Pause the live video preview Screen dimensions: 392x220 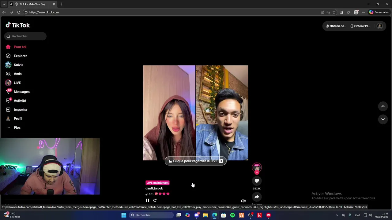point(147,200)
